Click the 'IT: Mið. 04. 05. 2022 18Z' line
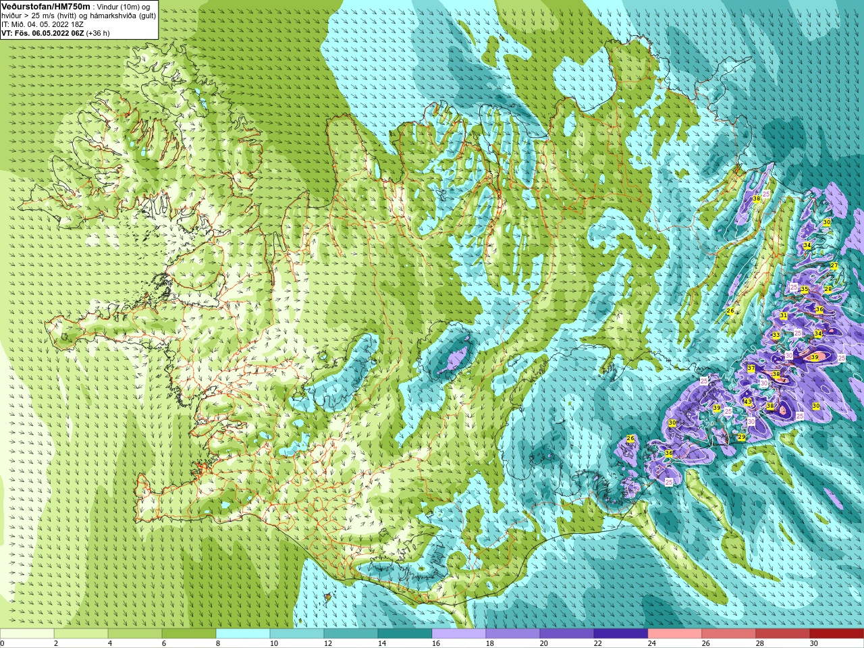 coord(43,24)
